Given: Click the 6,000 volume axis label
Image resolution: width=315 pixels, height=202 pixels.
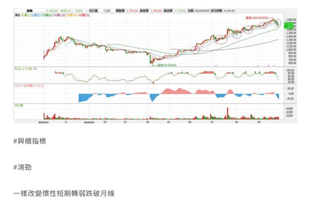Looking at the screenshot, I should pos(290,108).
